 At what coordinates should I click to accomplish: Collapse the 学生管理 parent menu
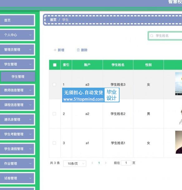(x=17, y=64)
